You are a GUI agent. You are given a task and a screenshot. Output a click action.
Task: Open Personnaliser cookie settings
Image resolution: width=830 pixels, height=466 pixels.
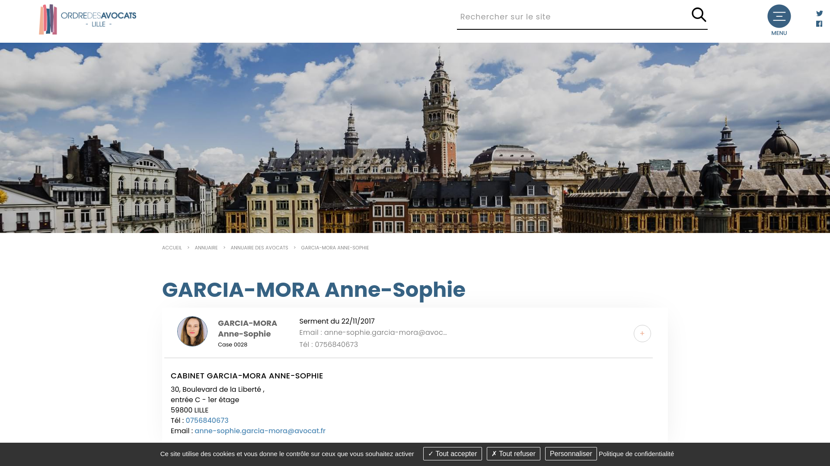coord(571,453)
